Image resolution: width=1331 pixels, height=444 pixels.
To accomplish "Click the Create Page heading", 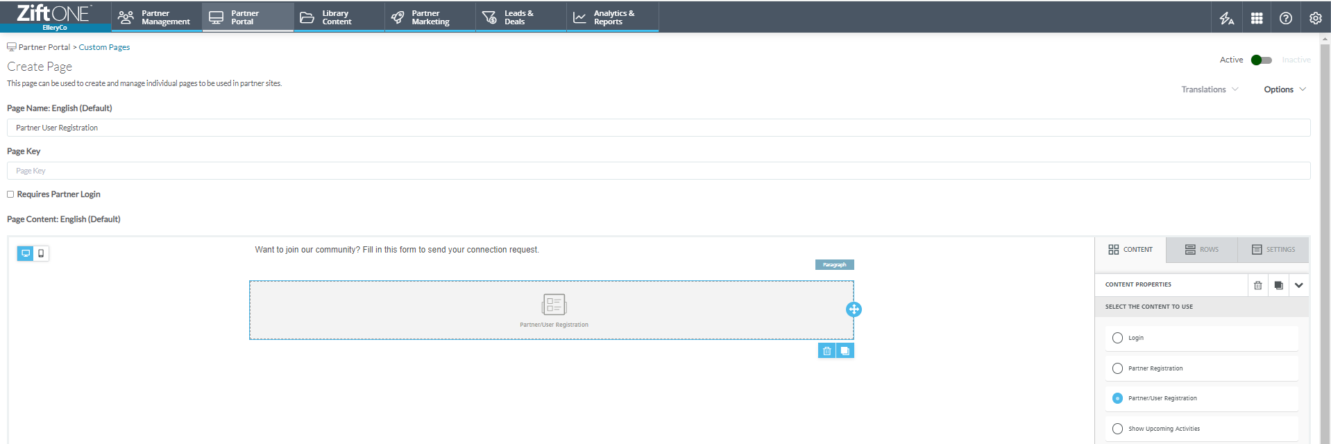I will 40,67.
